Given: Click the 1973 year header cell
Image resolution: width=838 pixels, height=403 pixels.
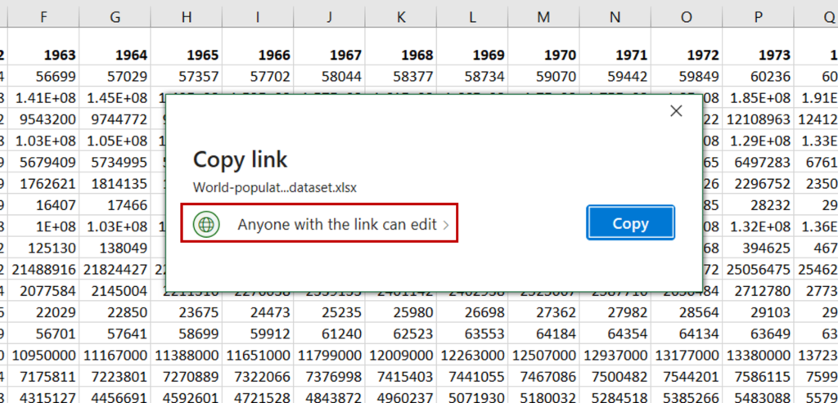Looking at the screenshot, I should coord(759,47).
